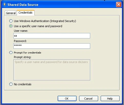This screenshot has height=105, width=124.
Task: Click the Prompt for credentials label text
Action: [x=27, y=53]
